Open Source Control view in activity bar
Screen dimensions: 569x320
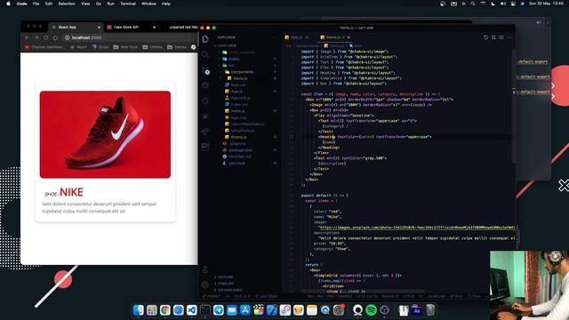[x=205, y=70]
